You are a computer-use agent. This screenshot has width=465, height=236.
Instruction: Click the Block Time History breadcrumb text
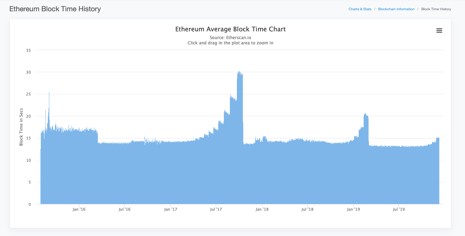point(436,9)
